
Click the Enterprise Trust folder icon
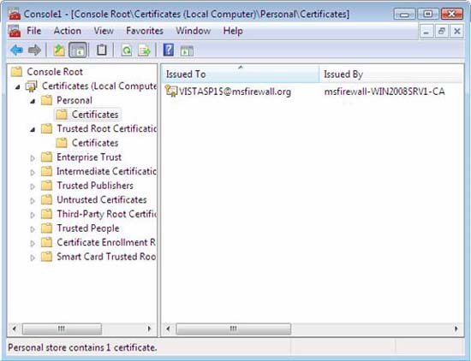click(46, 157)
